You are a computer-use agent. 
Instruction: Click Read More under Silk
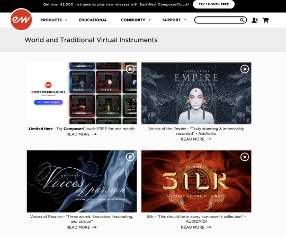[x=196, y=227]
